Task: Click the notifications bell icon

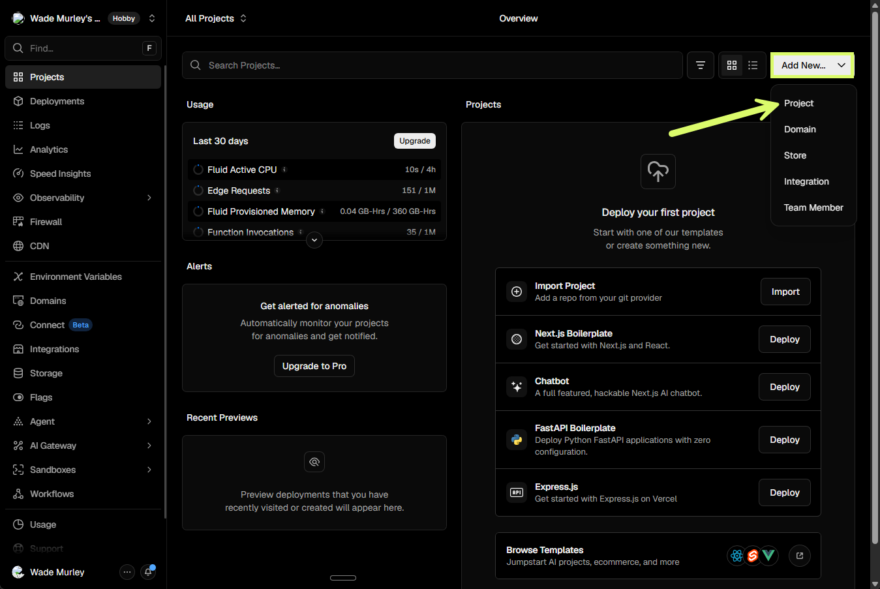Action: 149,572
